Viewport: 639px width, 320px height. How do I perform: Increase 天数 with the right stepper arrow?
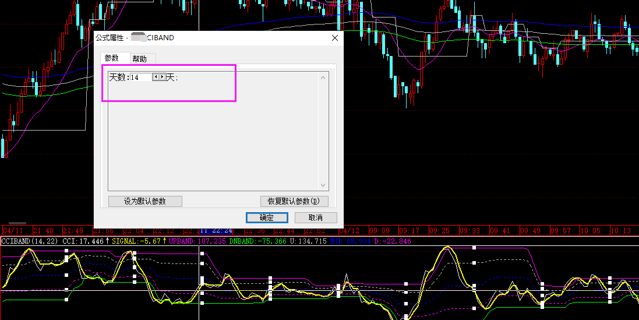[163, 77]
